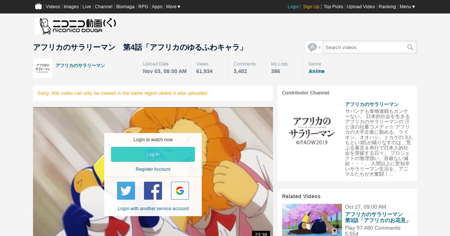Go to the Ranking menu item

click(387, 7)
